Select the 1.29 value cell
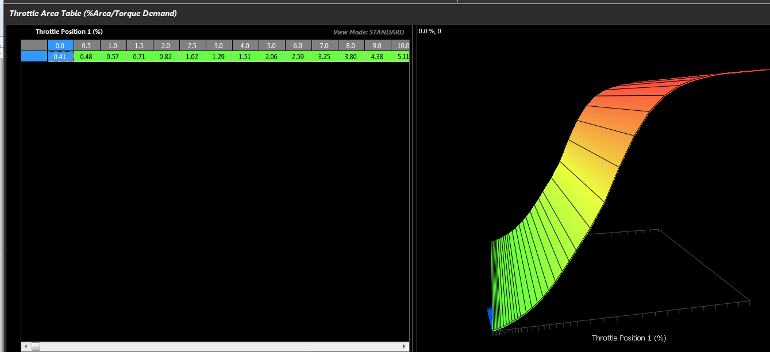This screenshot has height=352, width=770. 219,56
